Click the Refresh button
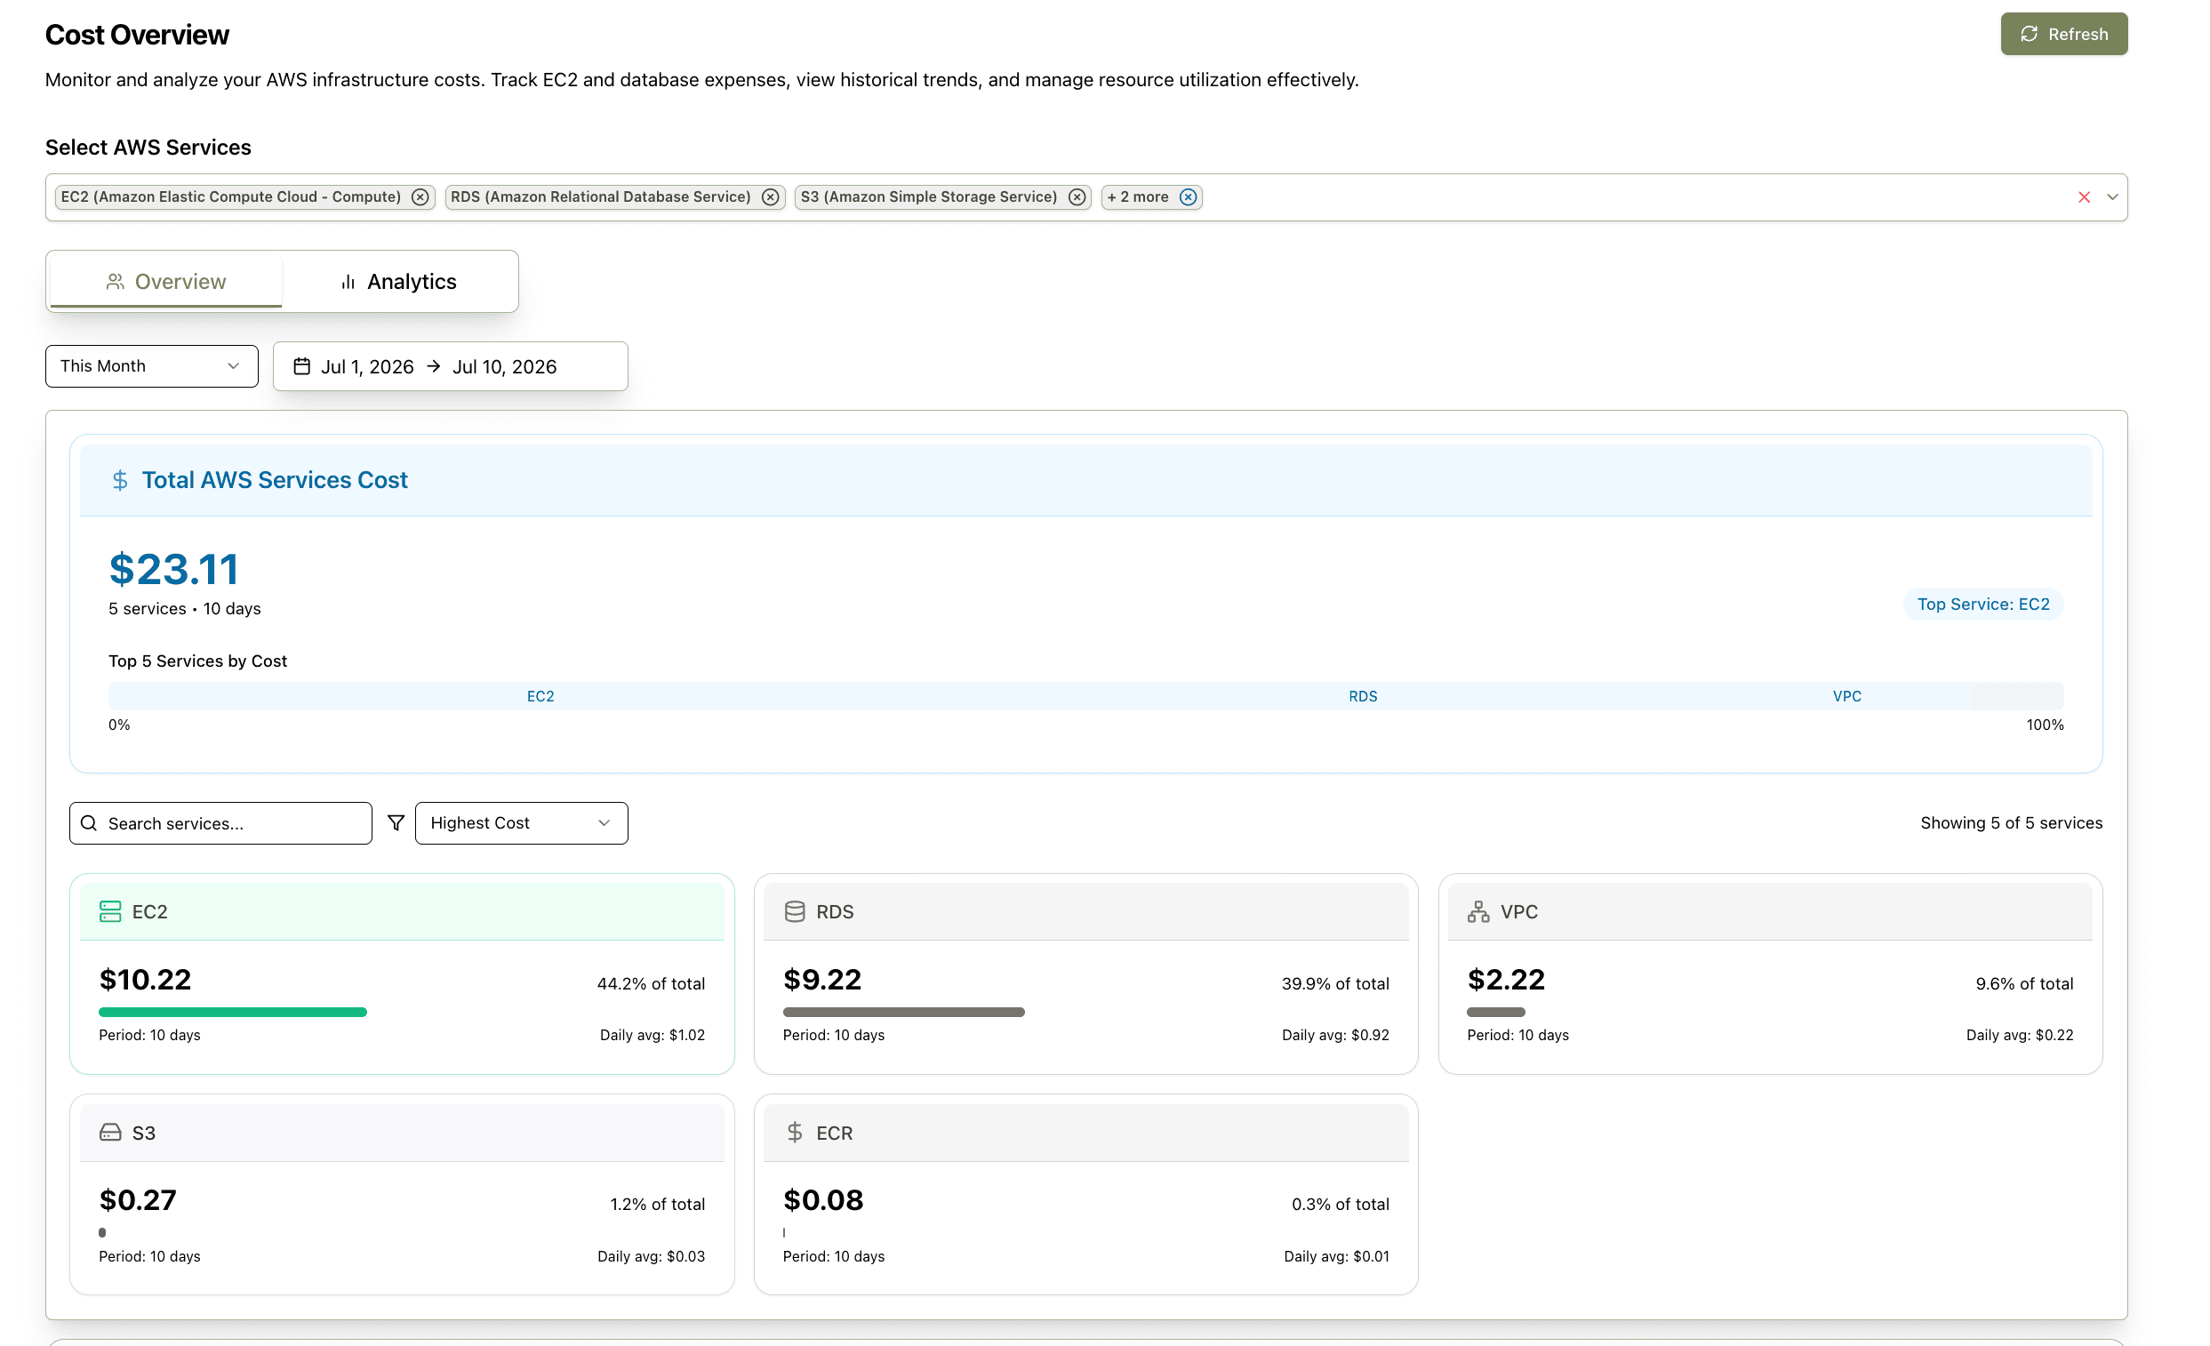2210x1346 pixels. pyautogui.click(x=2064, y=34)
